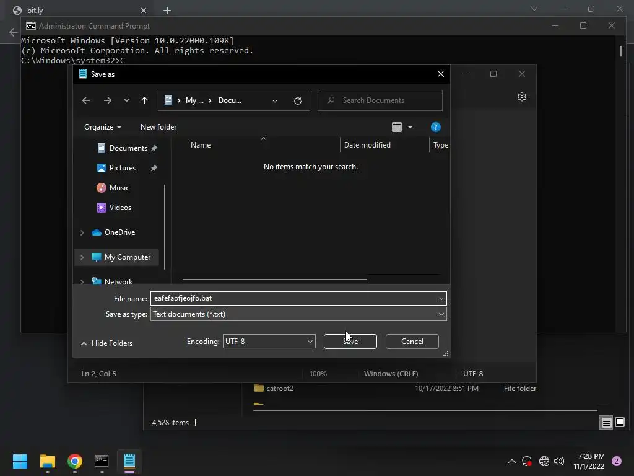
Task: Open browser tab search chevron
Action: [534, 9]
